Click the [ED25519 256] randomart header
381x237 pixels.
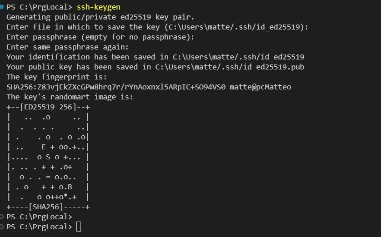coord(48,107)
